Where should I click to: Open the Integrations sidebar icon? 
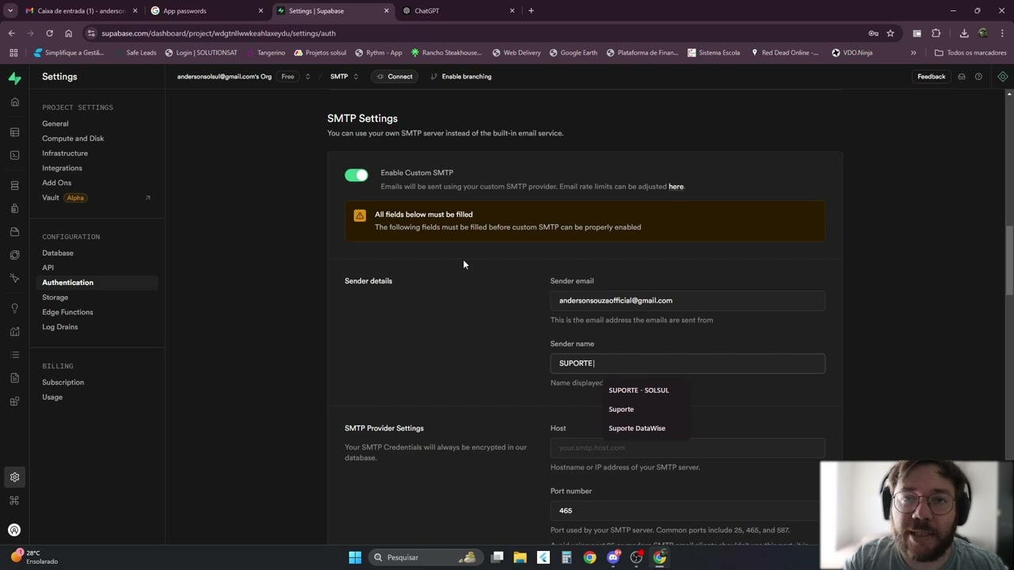14,401
